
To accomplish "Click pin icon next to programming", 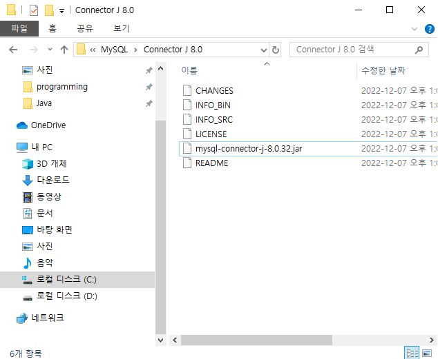I will (x=149, y=87).
